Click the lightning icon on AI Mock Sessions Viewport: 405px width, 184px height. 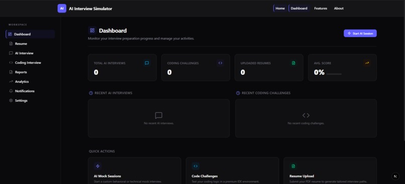97,166
